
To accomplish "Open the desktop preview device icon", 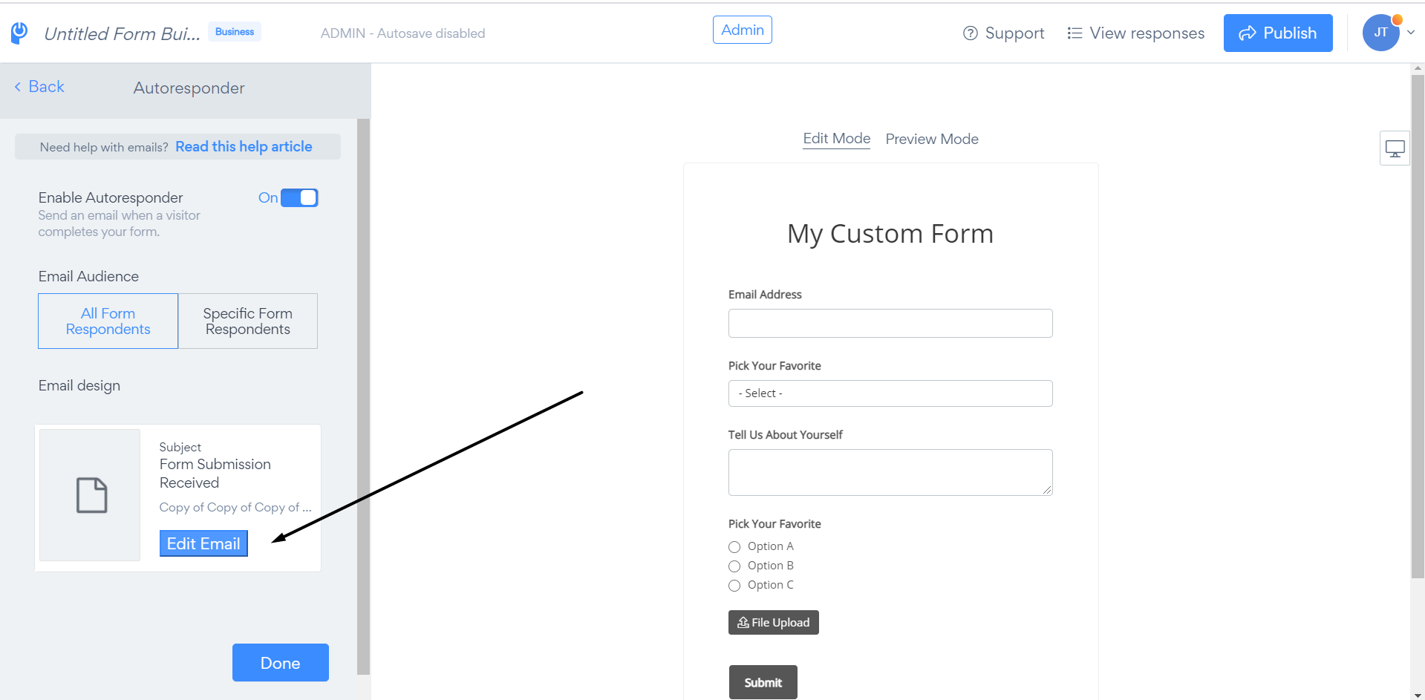I will click(x=1395, y=148).
